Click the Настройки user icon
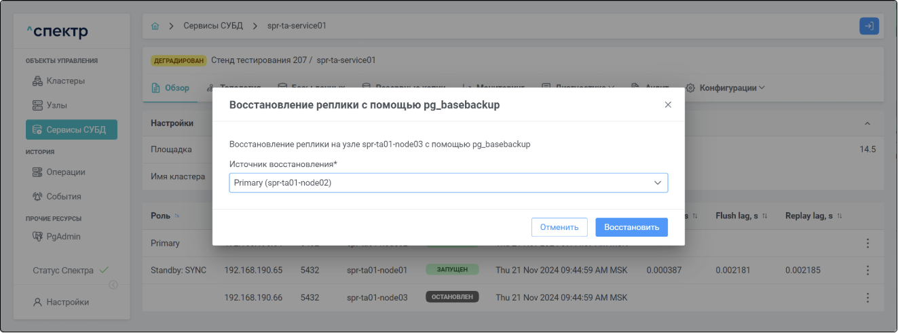The image size is (898, 333). 38,302
